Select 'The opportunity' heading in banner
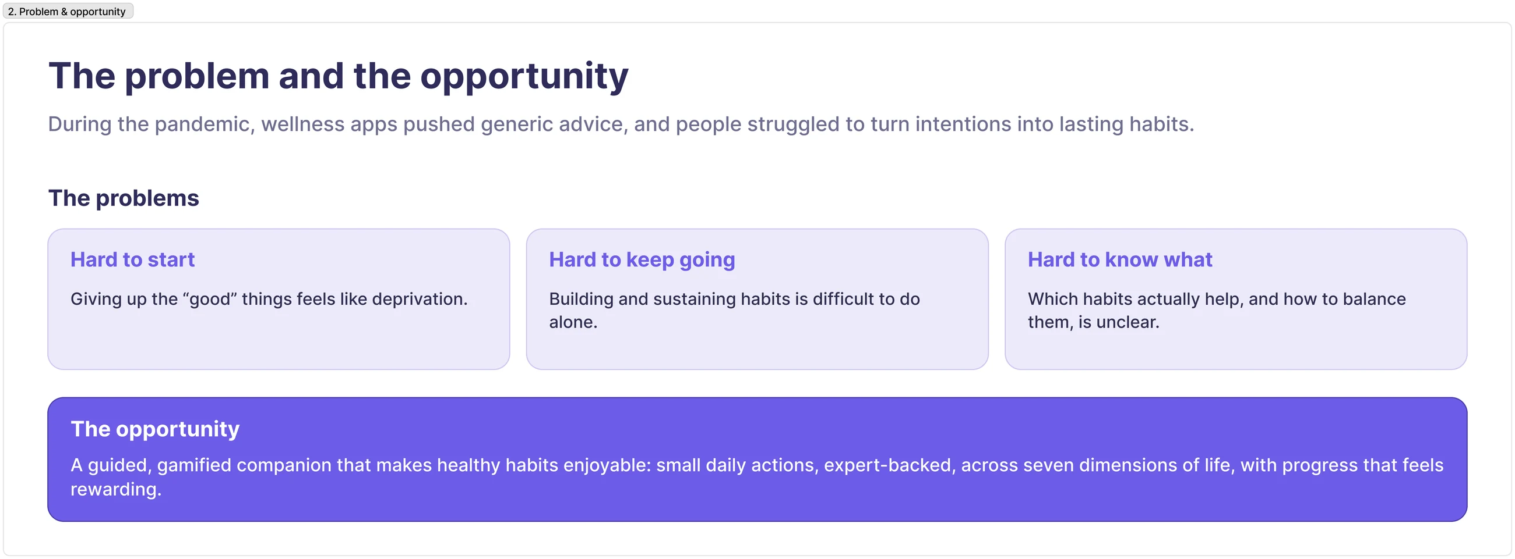Screen dimensions: 1515x559 click(x=155, y=429)
